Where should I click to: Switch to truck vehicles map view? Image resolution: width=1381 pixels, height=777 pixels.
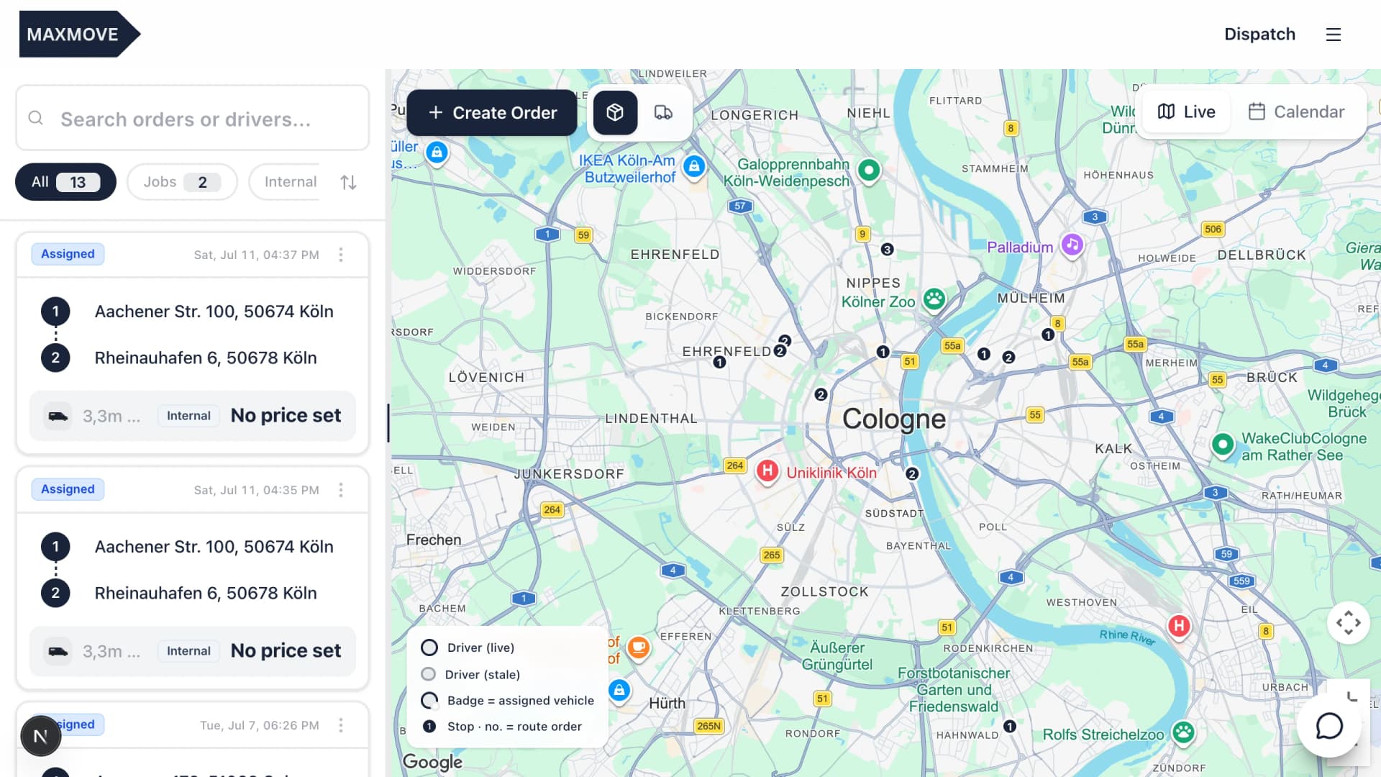(663, 113)
